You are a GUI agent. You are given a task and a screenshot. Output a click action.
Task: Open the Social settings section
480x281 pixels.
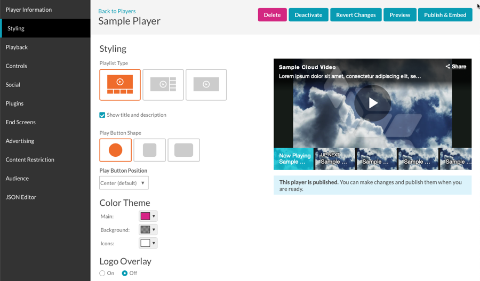(45, 84)
